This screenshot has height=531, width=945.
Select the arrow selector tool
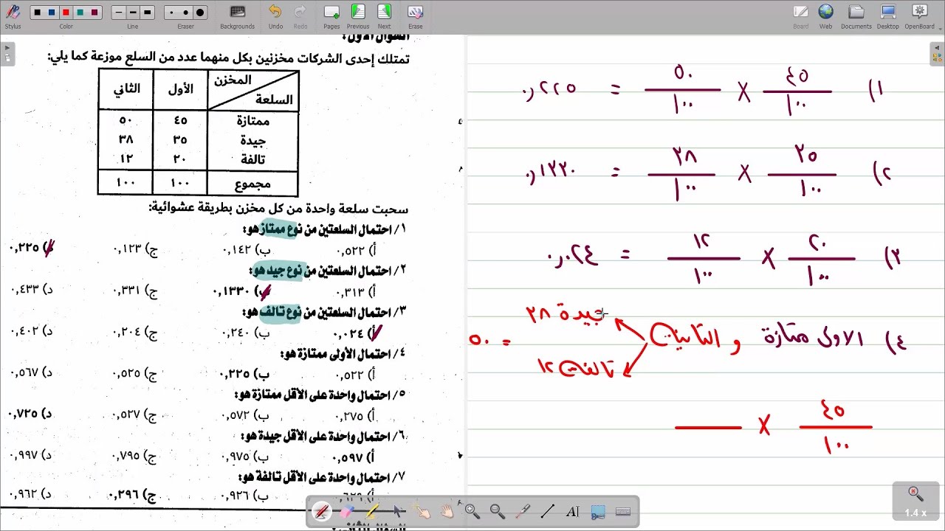click(x=396, y=511)
